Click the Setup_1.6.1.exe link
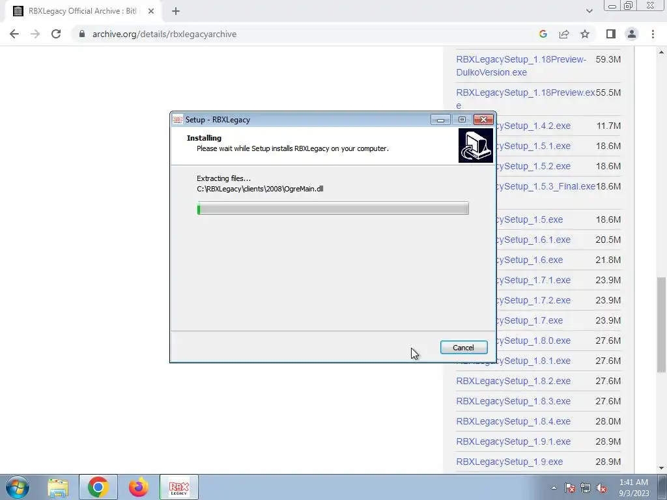The width and height of the screenshot is (667, 500). [533, 240]
